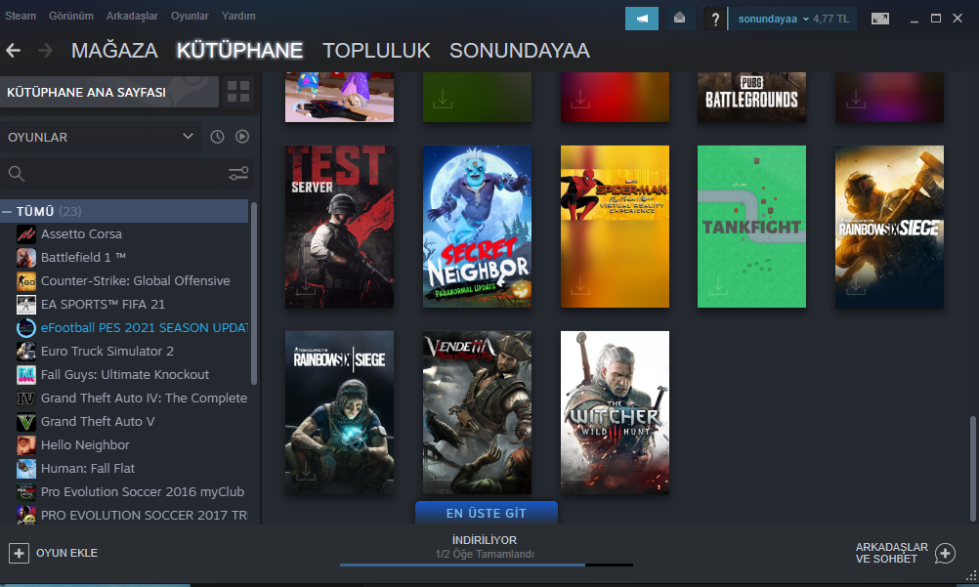Click the Grand Theft Auto V icon

pos(26,422)
